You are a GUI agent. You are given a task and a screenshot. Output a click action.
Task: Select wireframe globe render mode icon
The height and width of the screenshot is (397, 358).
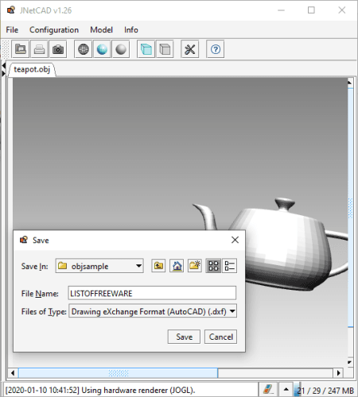(x=84, y=49)
